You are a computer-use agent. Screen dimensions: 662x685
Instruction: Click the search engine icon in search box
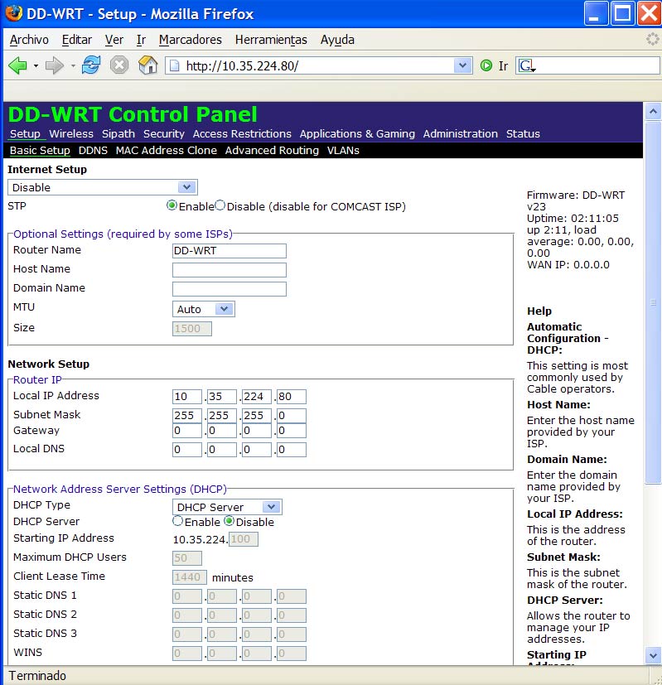coord(526,66)
